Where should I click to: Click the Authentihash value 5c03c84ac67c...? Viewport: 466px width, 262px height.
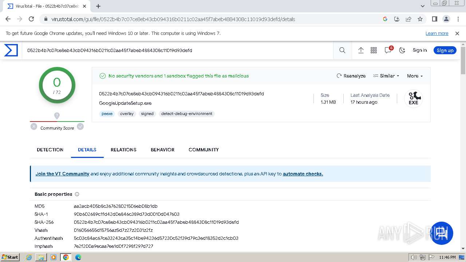156,238
